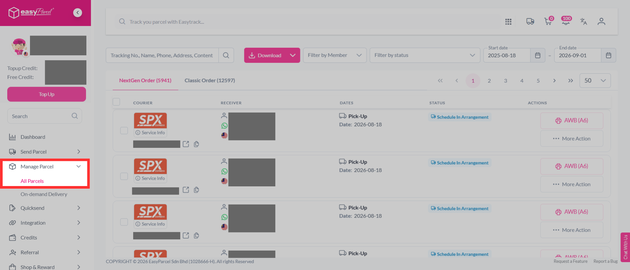Click WhatsApp icon in second parcel row
630x270 pixels.
click(x=225, y=172)
